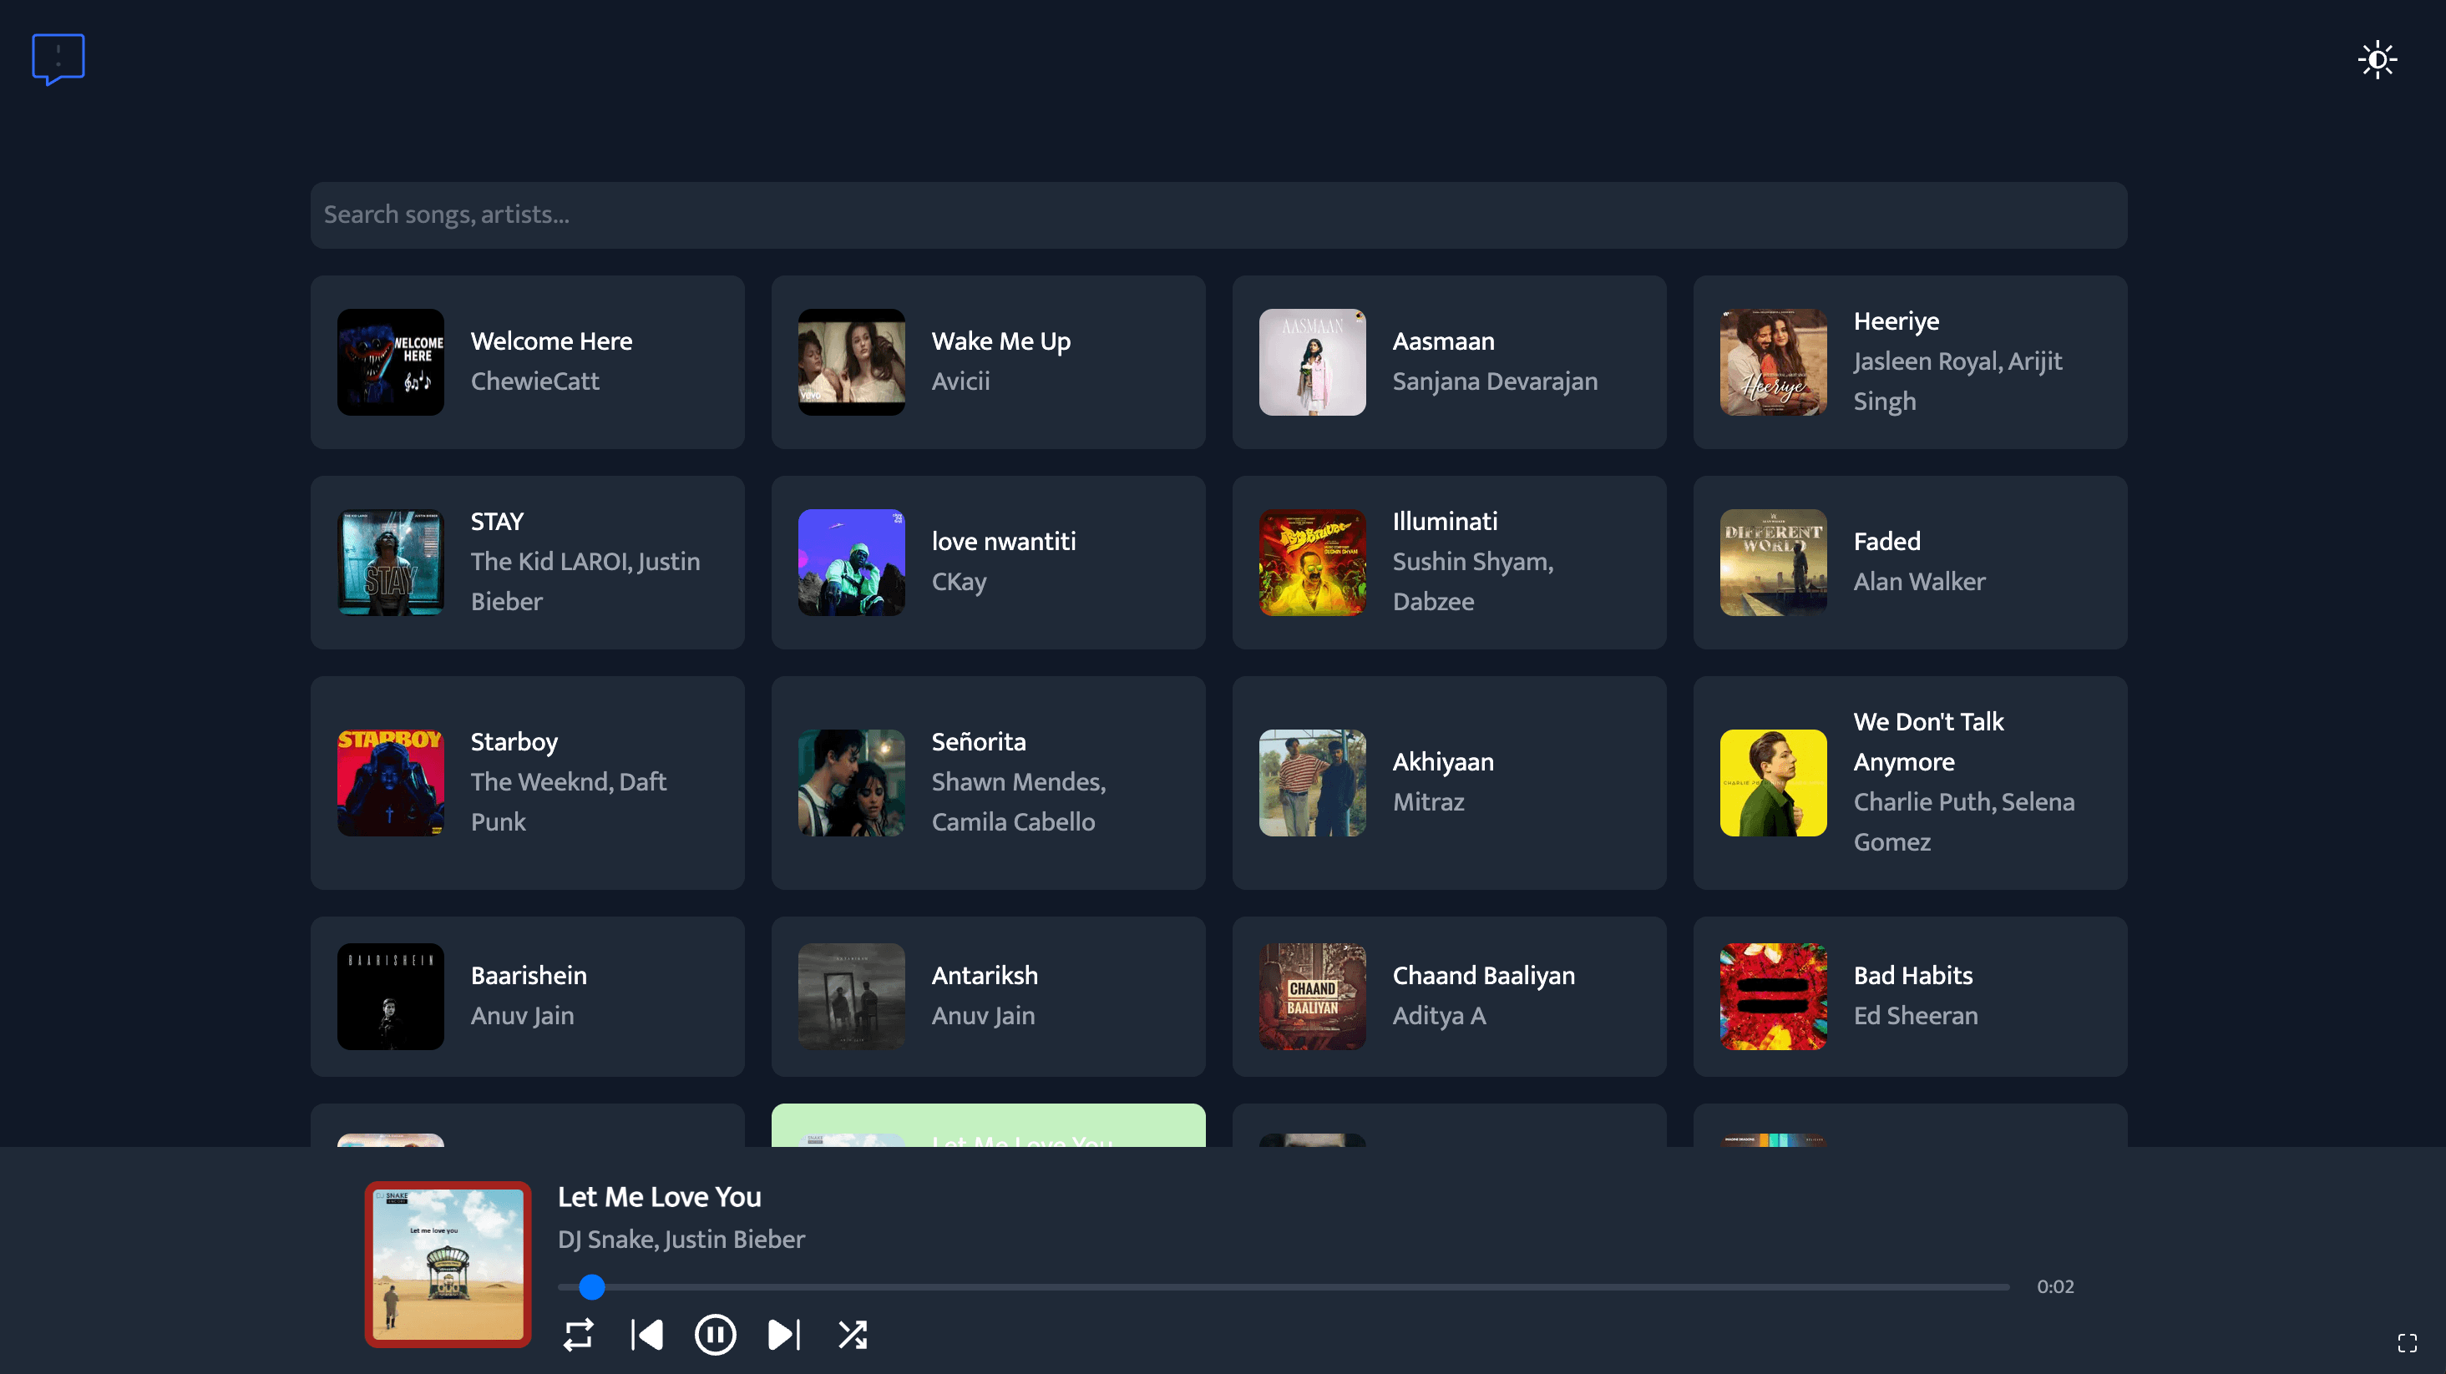Click Faded album artwork thumbnail
The width and height of the screenshot is (2446, 1374).
tap(1773, 562)
